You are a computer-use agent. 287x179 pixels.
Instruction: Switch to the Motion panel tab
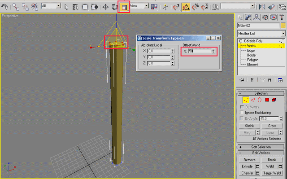point(265,17)
